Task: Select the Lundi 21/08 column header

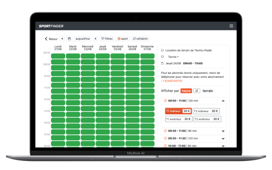Action: point(58,48)
